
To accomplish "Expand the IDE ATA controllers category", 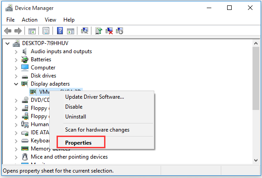I will point(16,133).
